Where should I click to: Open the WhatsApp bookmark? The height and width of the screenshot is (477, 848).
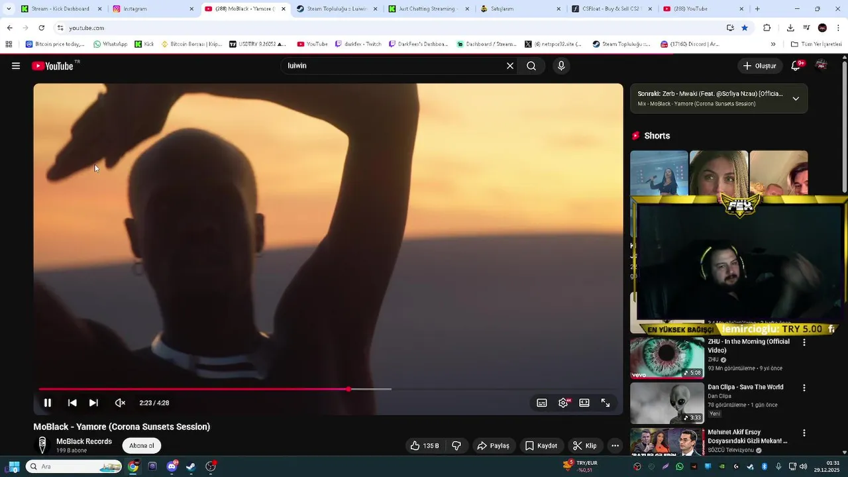(110, 44)
